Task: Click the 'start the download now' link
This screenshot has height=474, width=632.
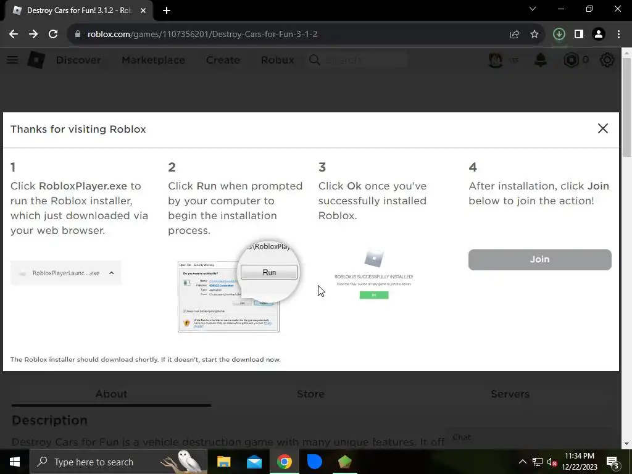Action: (x=241, y=360)
